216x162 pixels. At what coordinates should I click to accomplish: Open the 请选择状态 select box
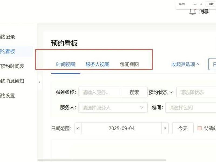(196, 92)
